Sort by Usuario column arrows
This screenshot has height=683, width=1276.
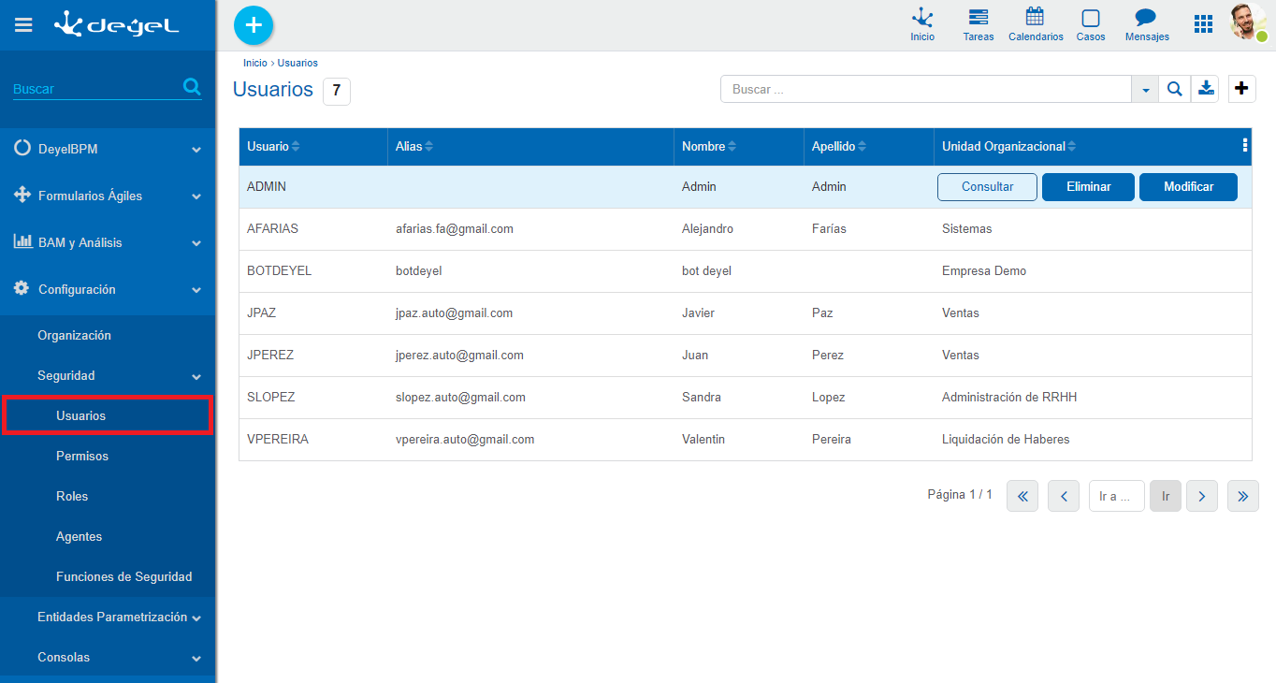296,147
